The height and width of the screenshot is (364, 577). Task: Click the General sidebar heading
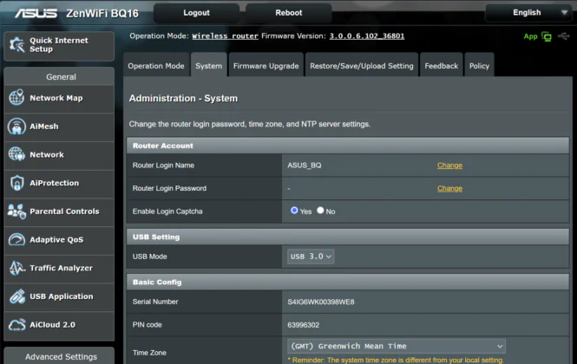[61, 77]
